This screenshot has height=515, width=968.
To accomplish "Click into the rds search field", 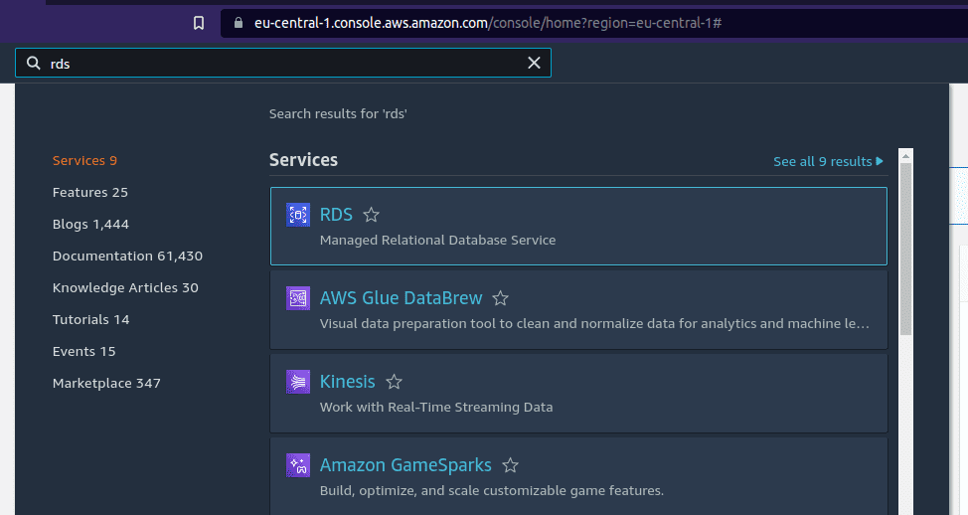I will coord(278,63).
